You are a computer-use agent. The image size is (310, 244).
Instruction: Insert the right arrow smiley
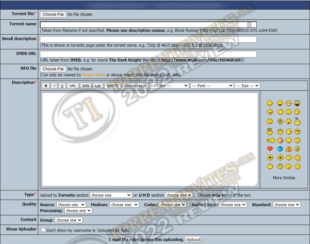pyautogui.click(x=270, y=158)
